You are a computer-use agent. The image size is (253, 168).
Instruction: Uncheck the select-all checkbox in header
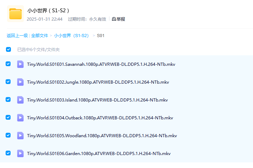pos(8,50)
